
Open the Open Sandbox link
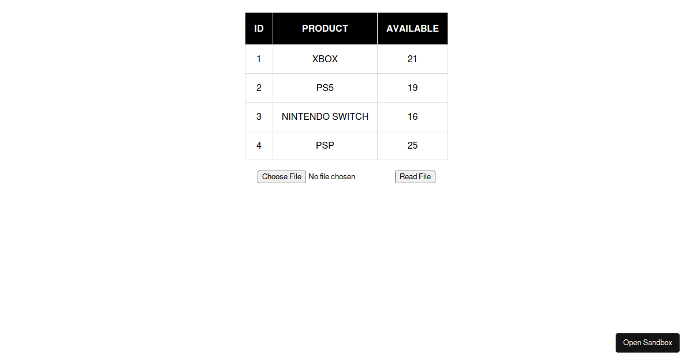647,343
